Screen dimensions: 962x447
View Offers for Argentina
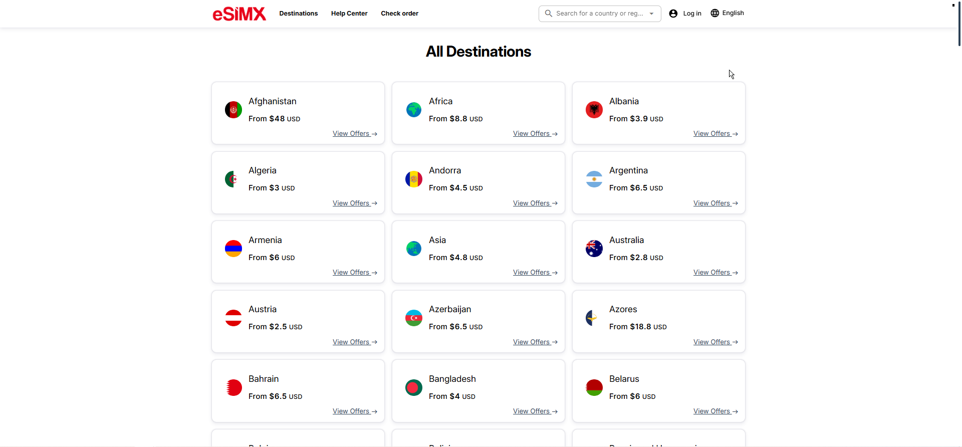715,203
